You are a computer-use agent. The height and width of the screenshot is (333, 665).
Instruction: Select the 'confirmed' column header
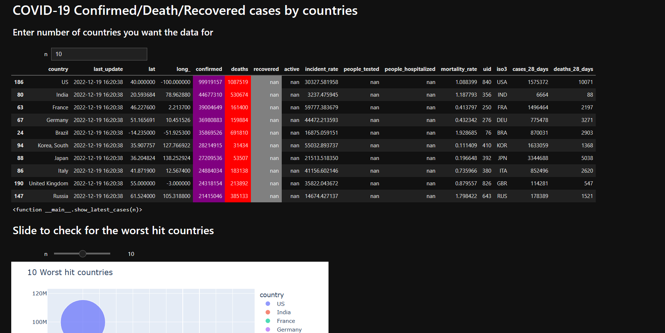(209, 69)
